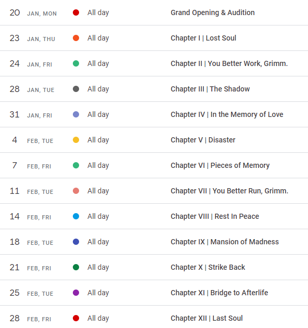Click the red dot beside Grand Opening & Audition
The height and width of the screenshot is (328, 308).
pos(76,12)
